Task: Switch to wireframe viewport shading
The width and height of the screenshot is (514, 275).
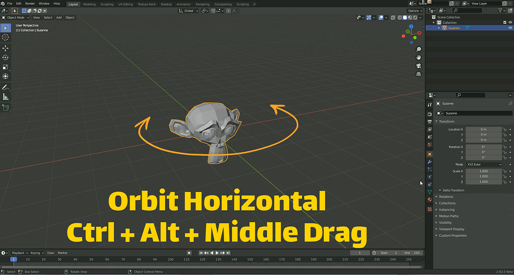Action: pyautogui.click(x=400, y=18)
